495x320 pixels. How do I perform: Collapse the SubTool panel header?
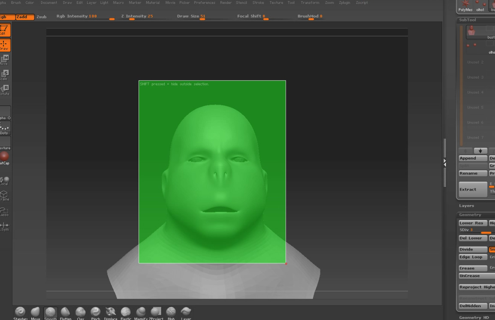(468, 20)
